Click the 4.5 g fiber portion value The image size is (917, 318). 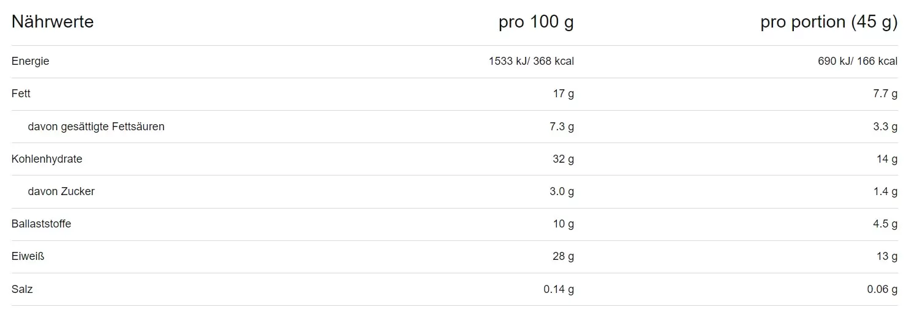(885, 224)
